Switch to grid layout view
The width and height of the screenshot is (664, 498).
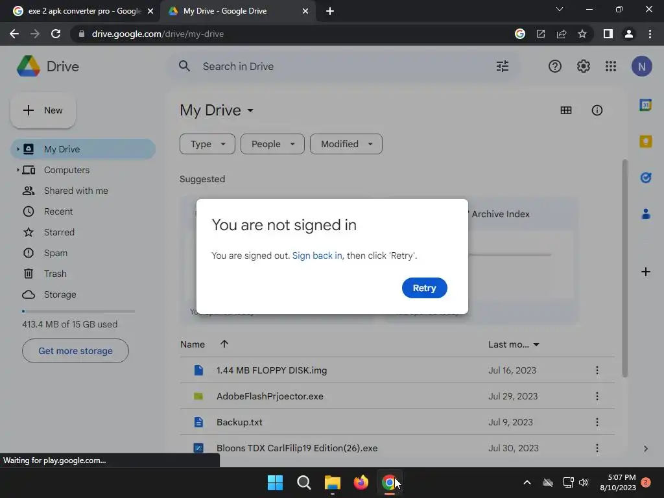click(565, 110)
